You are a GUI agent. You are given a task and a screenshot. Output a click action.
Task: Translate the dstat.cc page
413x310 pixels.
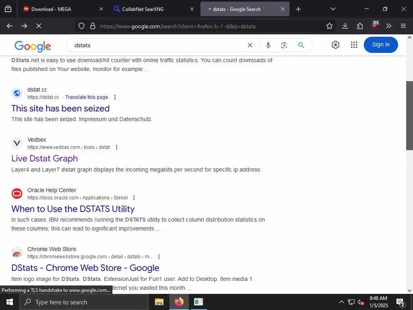click(x=87, y=97)
